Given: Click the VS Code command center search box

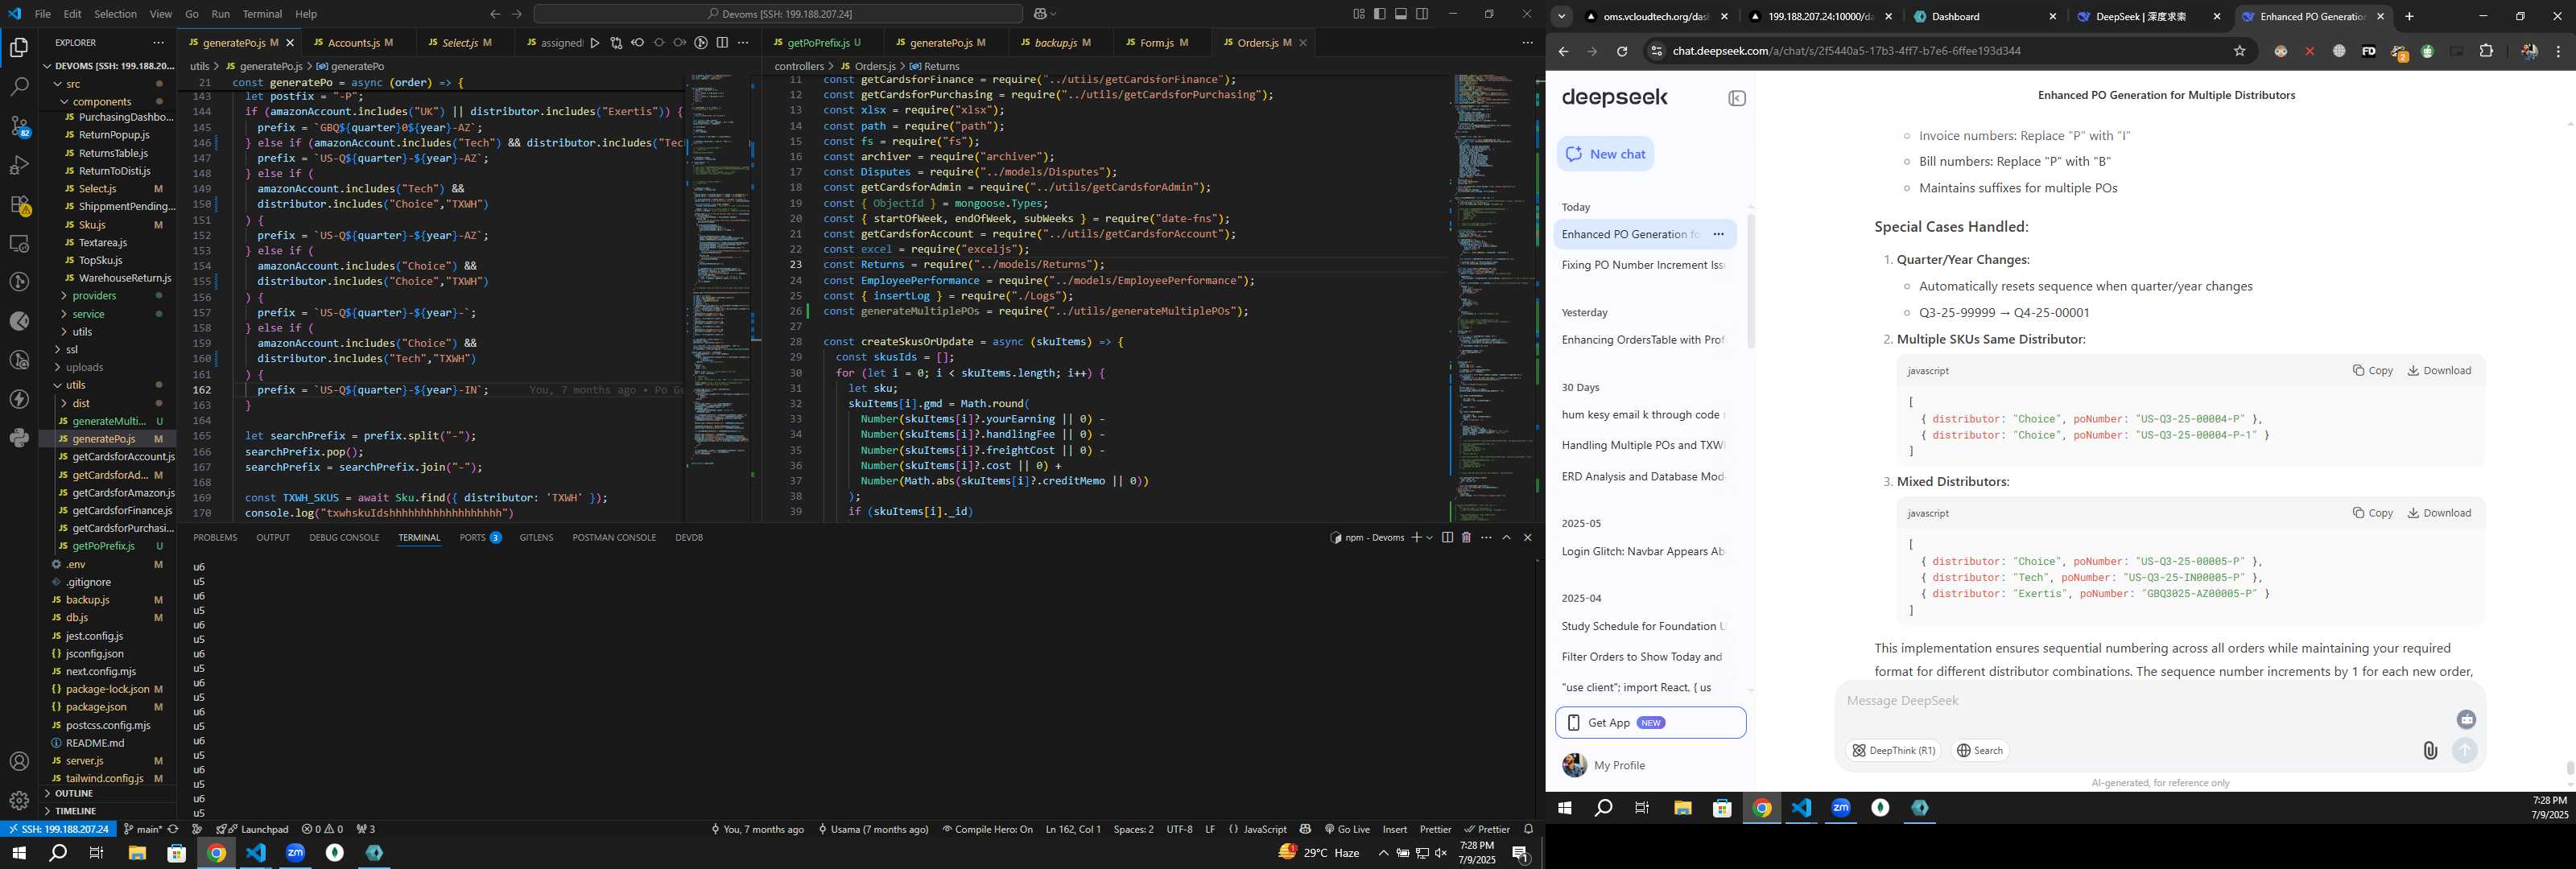Looking at the screenshot, I should point(778,14).
